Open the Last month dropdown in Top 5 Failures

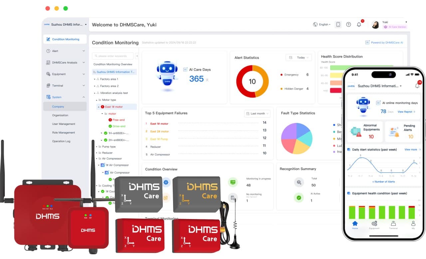pyautogui.click(x=257, y=114)
